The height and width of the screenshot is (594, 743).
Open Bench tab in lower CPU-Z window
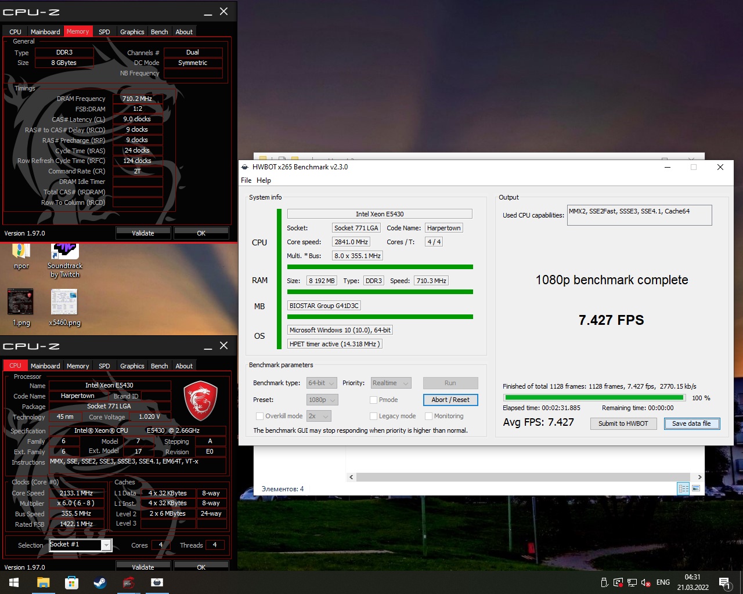coord(159,366)
